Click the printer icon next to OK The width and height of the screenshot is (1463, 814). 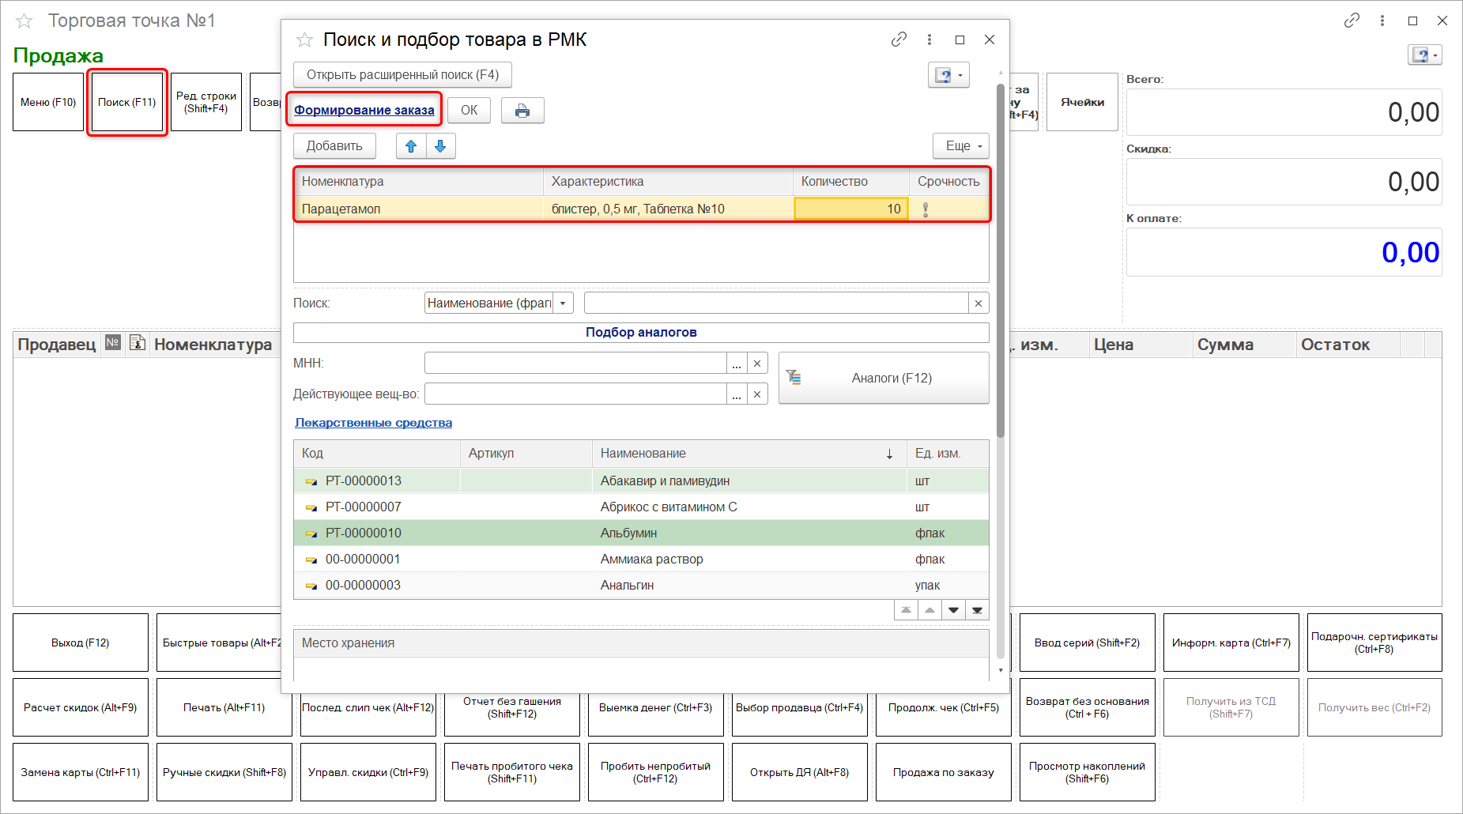coord(522,111)
